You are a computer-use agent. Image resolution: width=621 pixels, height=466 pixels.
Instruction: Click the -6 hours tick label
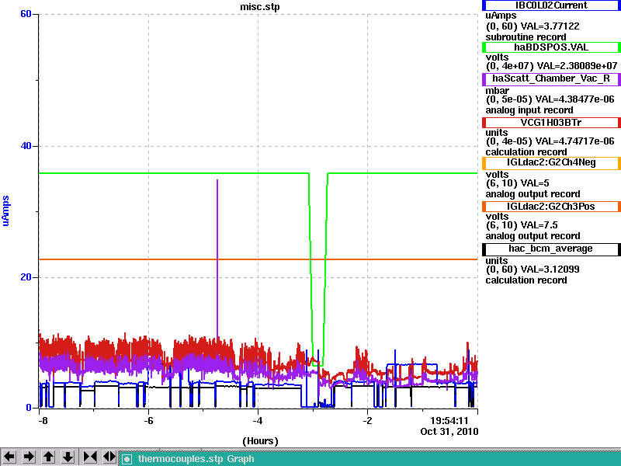[148, 420]
